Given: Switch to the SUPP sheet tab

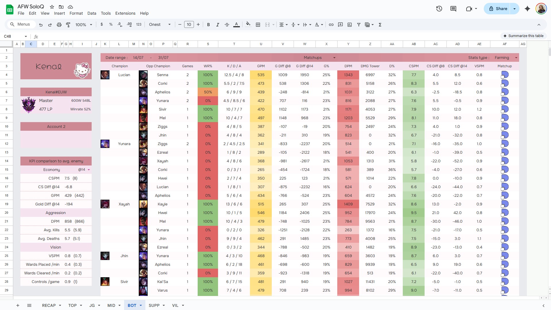Looking at the screenshot, I should click(154, 305).
